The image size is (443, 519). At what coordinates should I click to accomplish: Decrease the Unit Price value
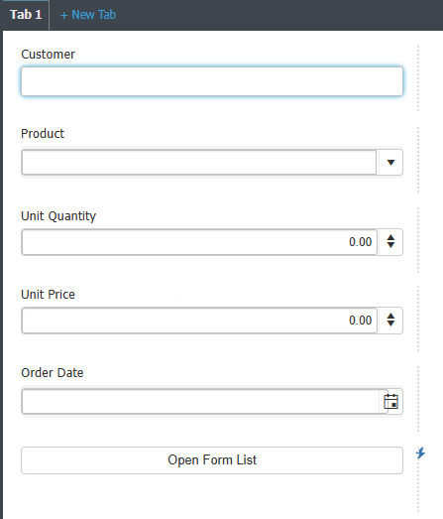click(x=390, y=324)
